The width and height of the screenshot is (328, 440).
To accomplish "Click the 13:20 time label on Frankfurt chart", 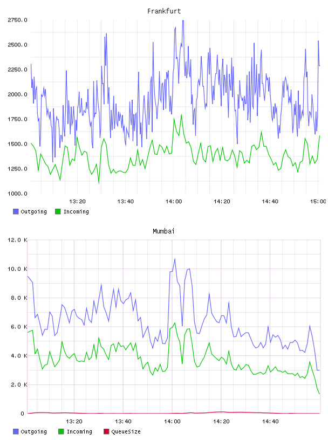I will 77,202.
